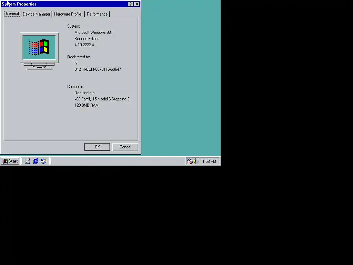
Task: Open the Start menu
Action: 10,161
